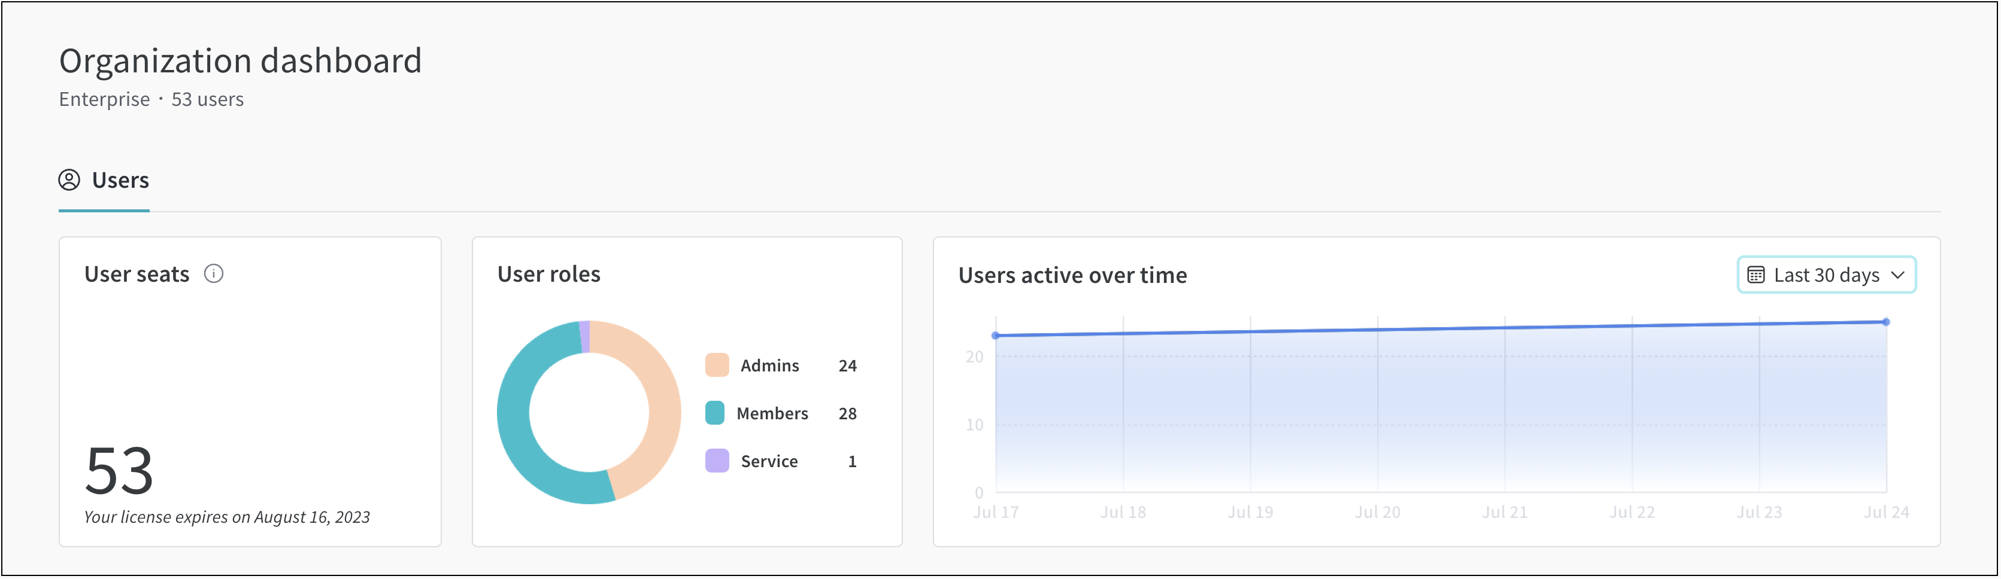
Task: Expand the date range chevron arrow
Action: 1897,275
